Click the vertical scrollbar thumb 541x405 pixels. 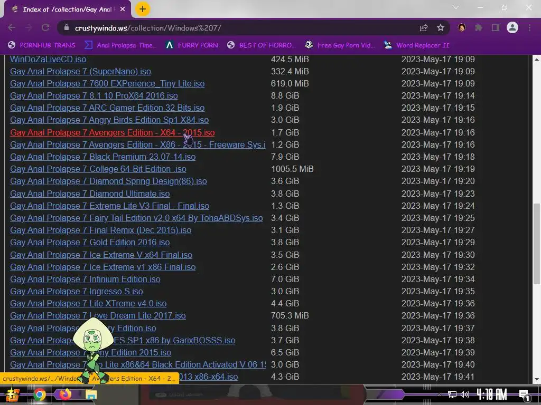[537, 244]
